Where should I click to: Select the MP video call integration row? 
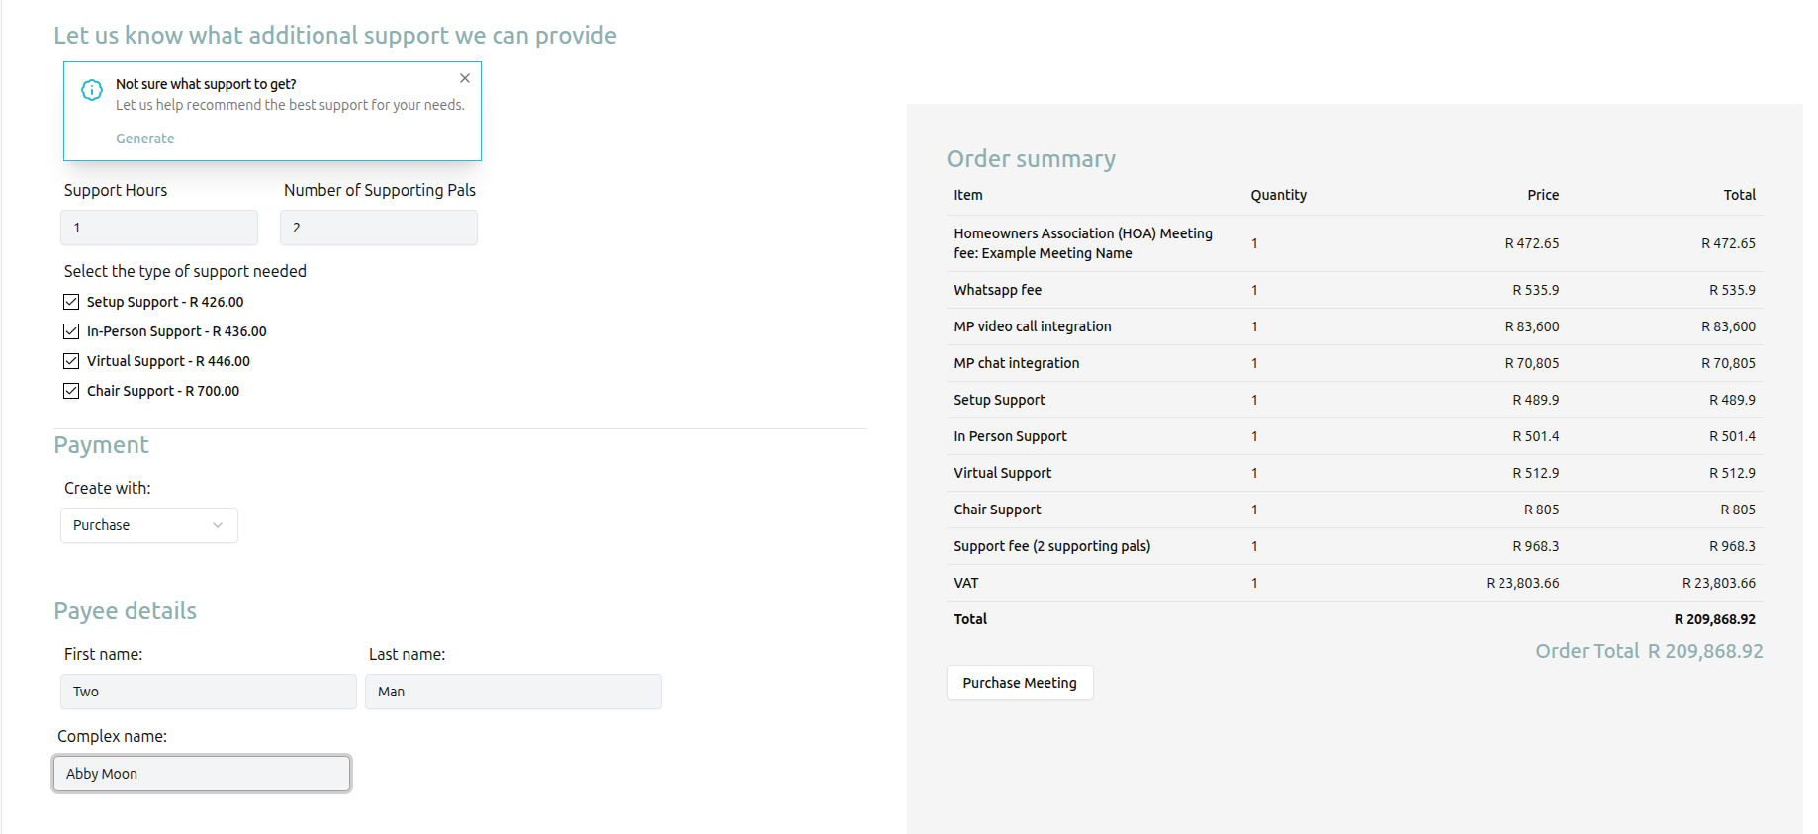pos(1032,326)
